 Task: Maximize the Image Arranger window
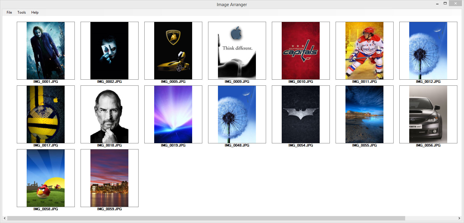coord(445,3)
